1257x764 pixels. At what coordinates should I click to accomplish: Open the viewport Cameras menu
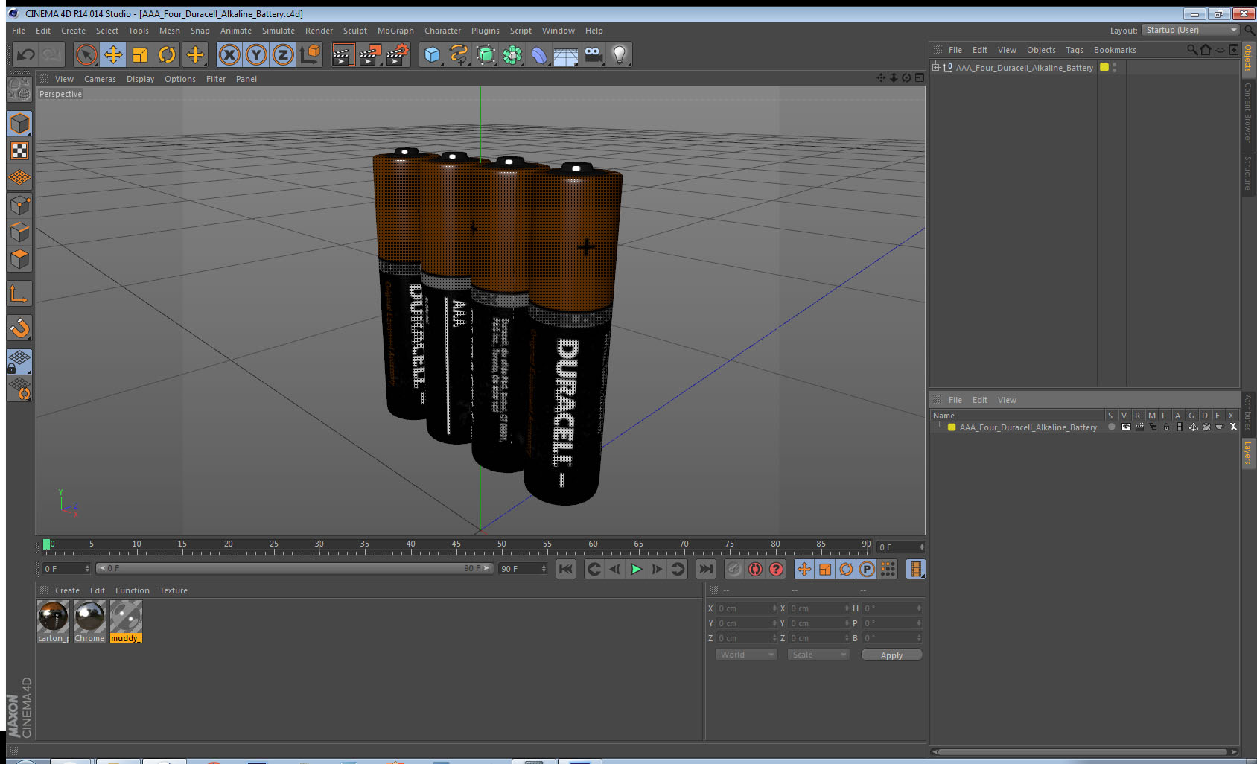[100, 79]
